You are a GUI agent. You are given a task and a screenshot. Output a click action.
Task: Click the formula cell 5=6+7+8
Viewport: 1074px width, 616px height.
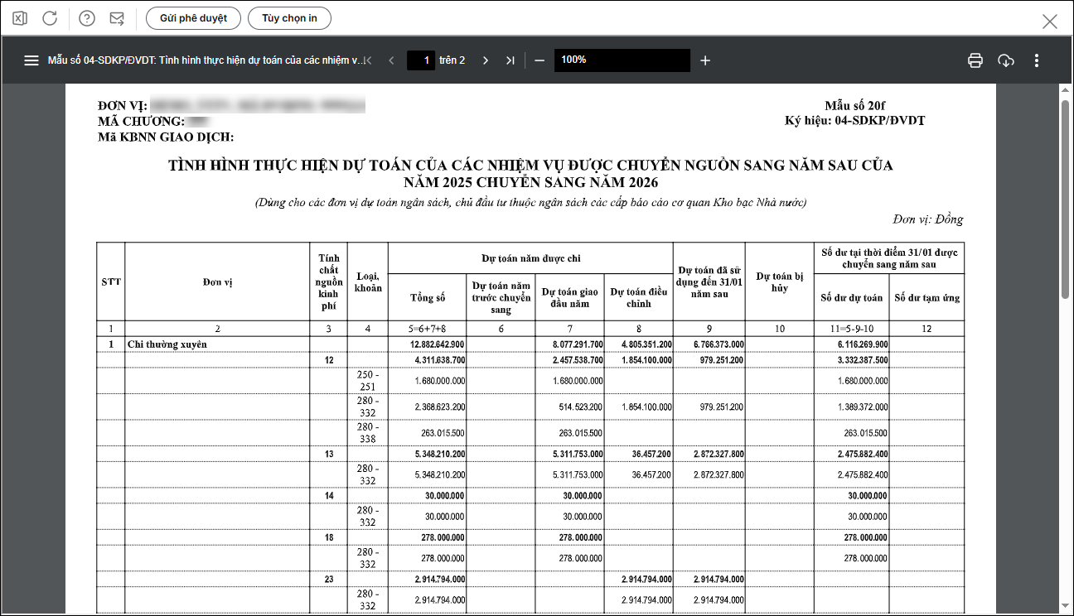(428, 329)
